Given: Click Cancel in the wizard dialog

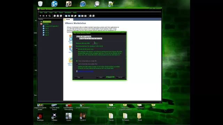Looking at the screenshot, I should (x=120, y=77).
